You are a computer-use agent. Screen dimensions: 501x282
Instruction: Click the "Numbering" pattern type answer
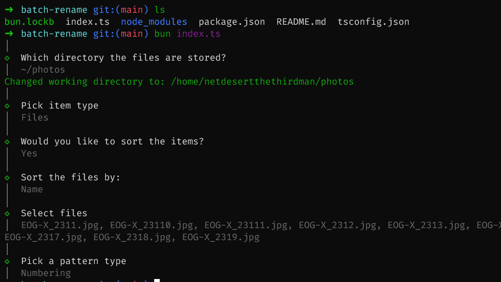(46, 273)
